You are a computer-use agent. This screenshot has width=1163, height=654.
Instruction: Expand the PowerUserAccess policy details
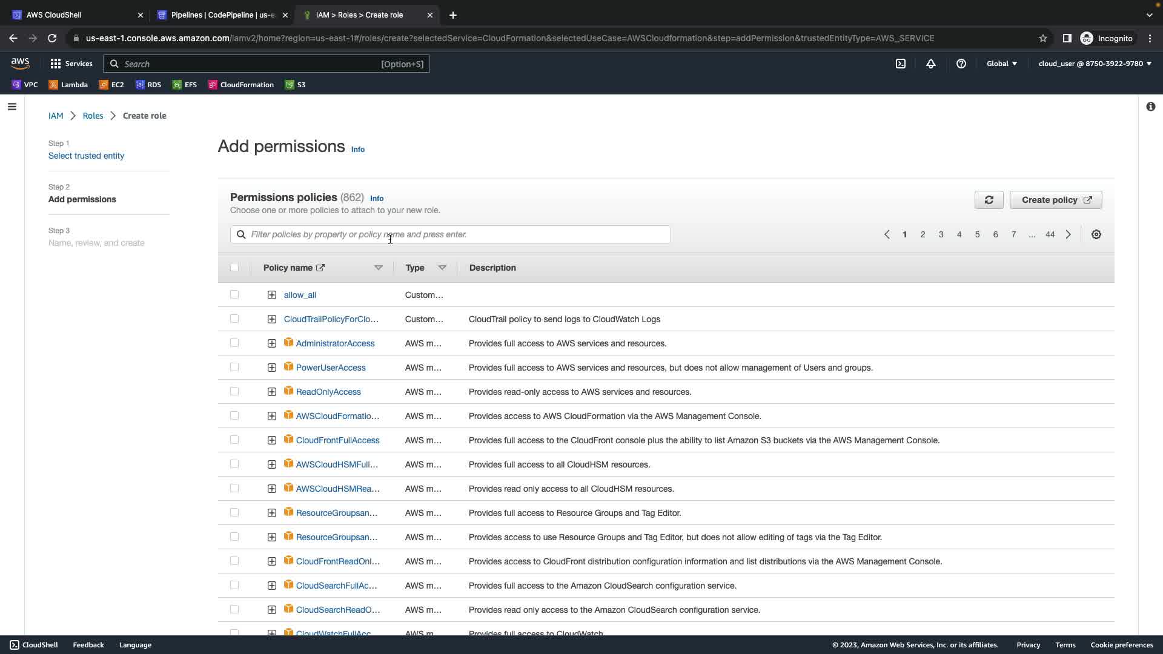pos(271,368)
